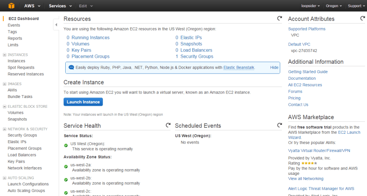The image size is (367, 196).
Task: Open the Oregon region dropdown
Action: tap(334, 6)
